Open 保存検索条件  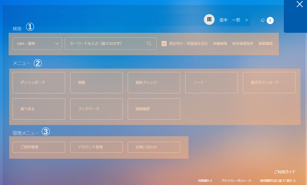(x=243, y=43)
